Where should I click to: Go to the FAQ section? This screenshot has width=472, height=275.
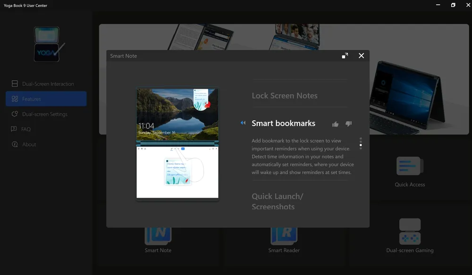pos(46,129)
